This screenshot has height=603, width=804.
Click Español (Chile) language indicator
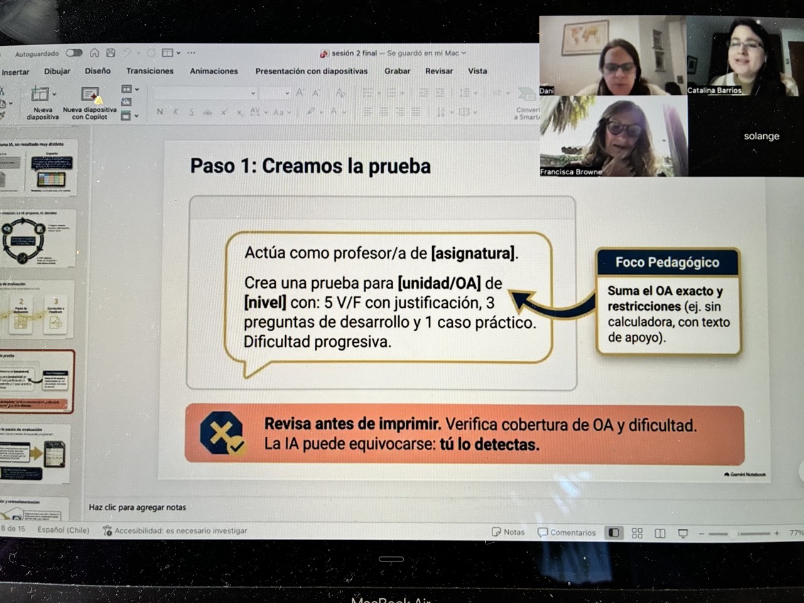coord(63,530)
